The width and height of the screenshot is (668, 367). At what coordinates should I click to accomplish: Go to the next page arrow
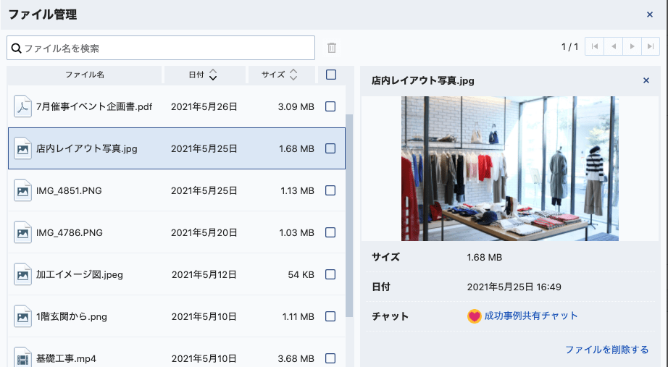[x=632, y=47]
